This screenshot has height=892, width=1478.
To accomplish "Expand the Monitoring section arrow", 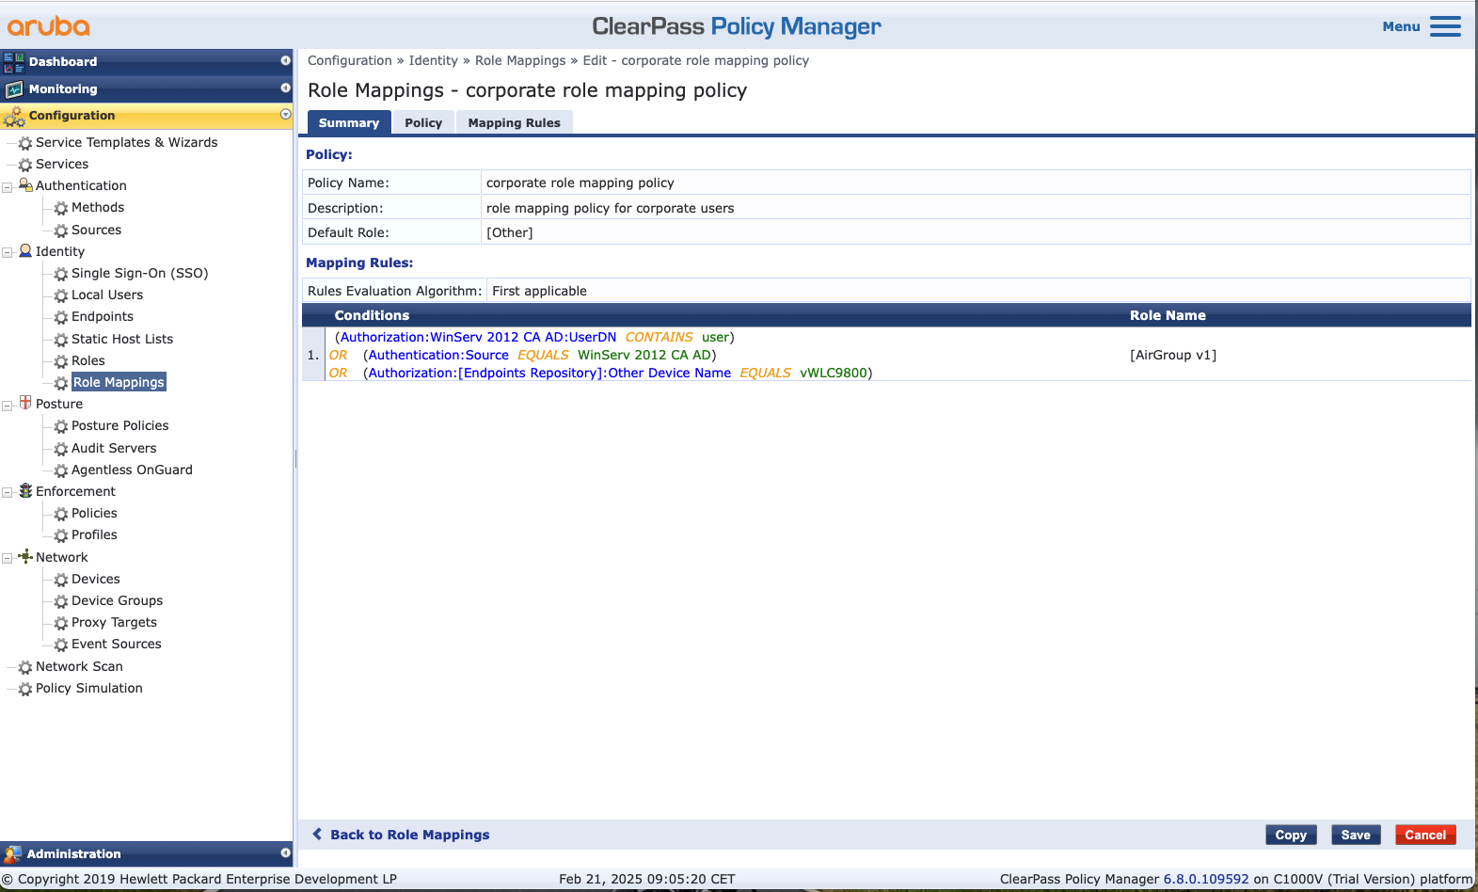I will [x=285, y=88].
